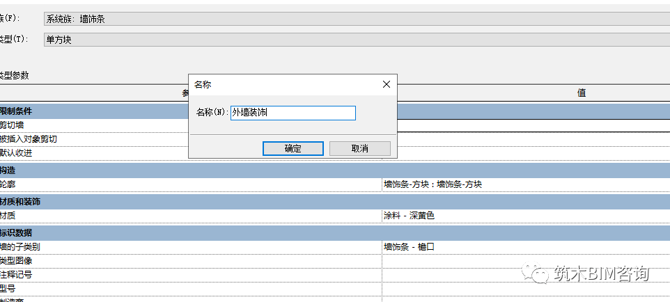Screen dimensions: 670x302
Task: Open the 类型 type dropdown showing 单方块
Action: (x=355, y=40)
